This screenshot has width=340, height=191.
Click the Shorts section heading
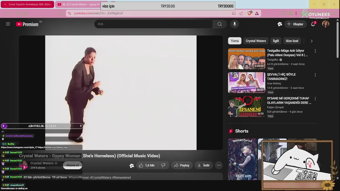pos(242,131)
